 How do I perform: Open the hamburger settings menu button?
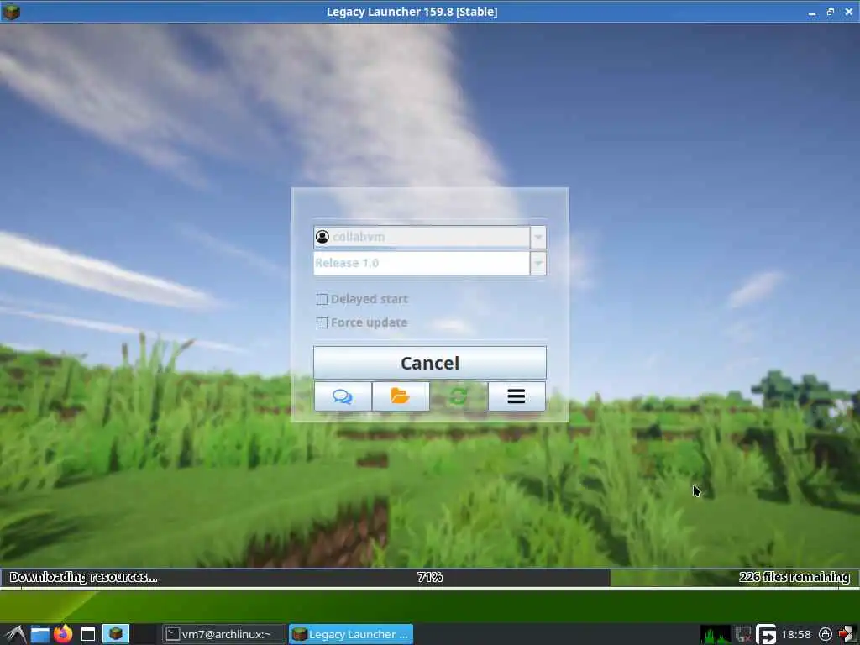point(517,396)
